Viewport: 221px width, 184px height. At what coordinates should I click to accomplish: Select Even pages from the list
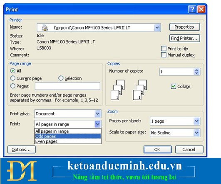pyautogui.click(x=68, y=141)
